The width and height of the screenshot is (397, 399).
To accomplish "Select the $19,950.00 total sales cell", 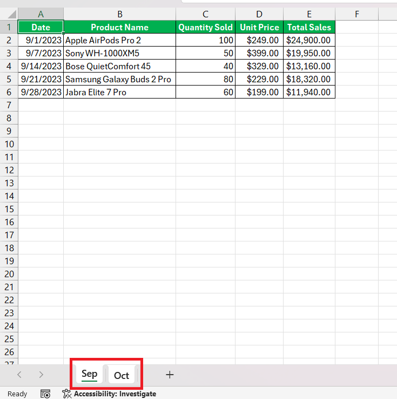I will (309, 53).
